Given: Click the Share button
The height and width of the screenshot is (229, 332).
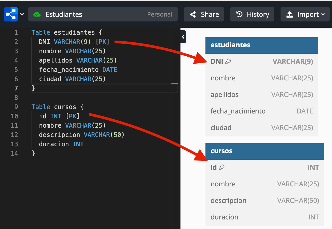Looking at the screenshot, I should pos(204,14).
